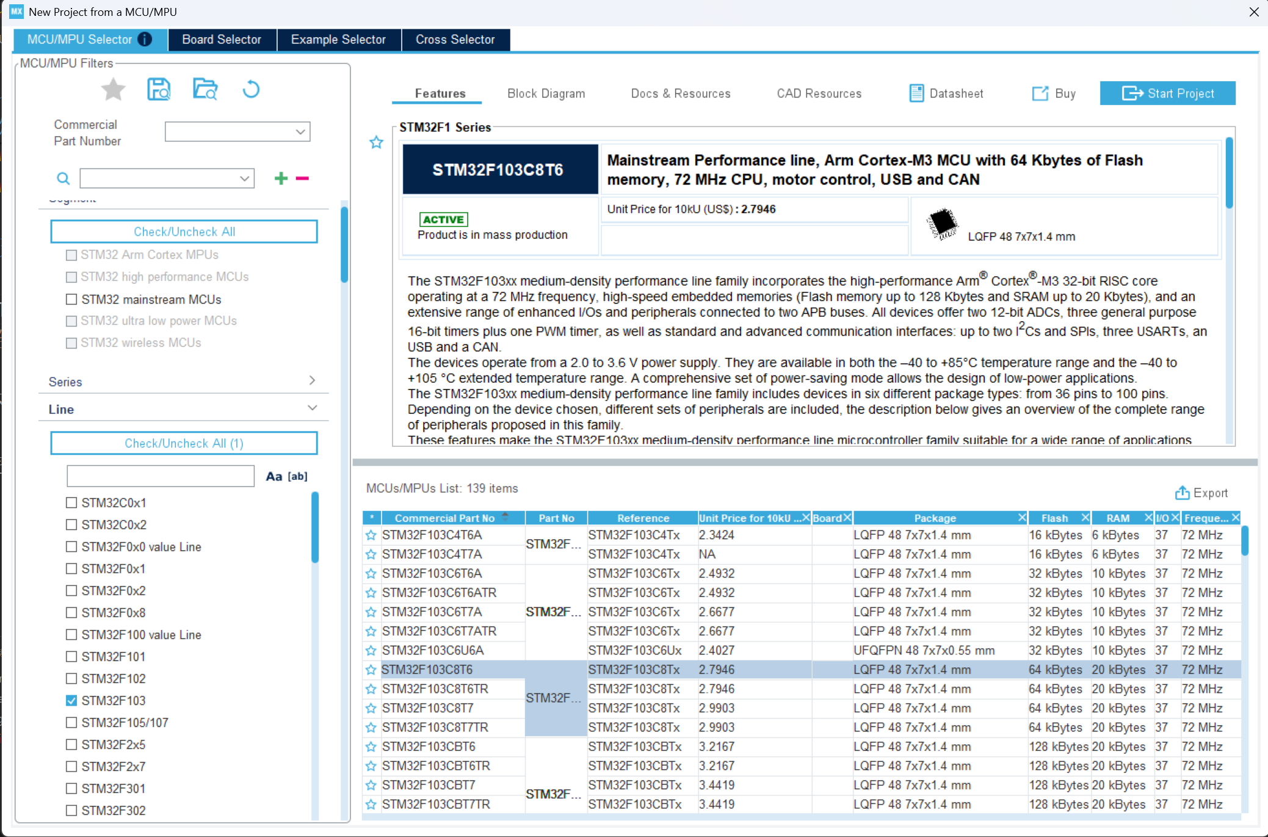This screenshot has height=837, width=1268.
Task: Export the MCU list
Action: click(x=1201, y=493)
